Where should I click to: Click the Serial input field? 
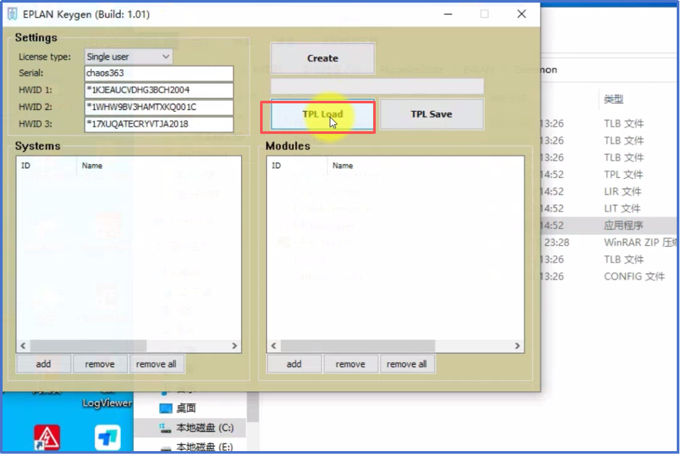(x=159, y=73)
